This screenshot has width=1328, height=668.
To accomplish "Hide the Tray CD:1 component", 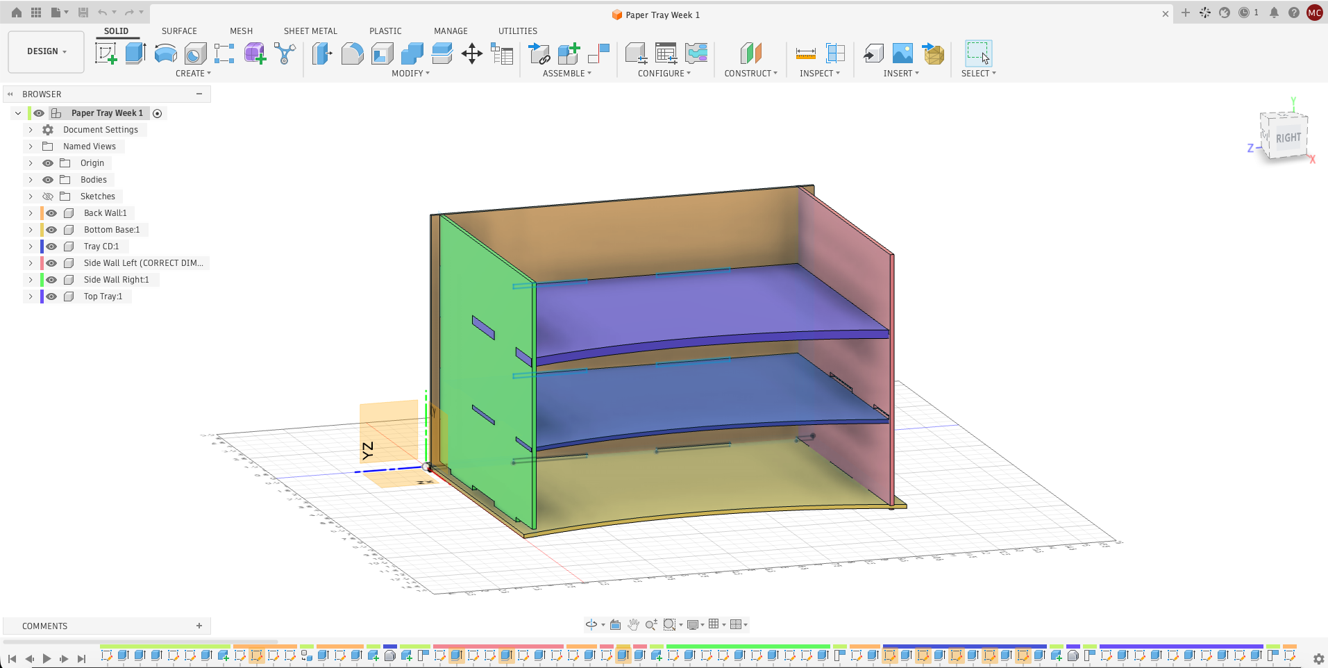I will (x=51, y=247).
